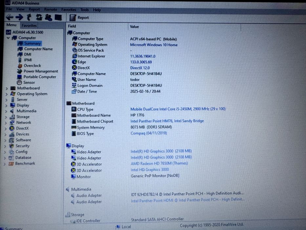Viewport: 306px width, 230px height.
Task: Expand the Multimedia tree node
Action: (x=6, y=111)
